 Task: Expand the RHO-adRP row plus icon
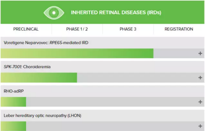click(200, 102)
